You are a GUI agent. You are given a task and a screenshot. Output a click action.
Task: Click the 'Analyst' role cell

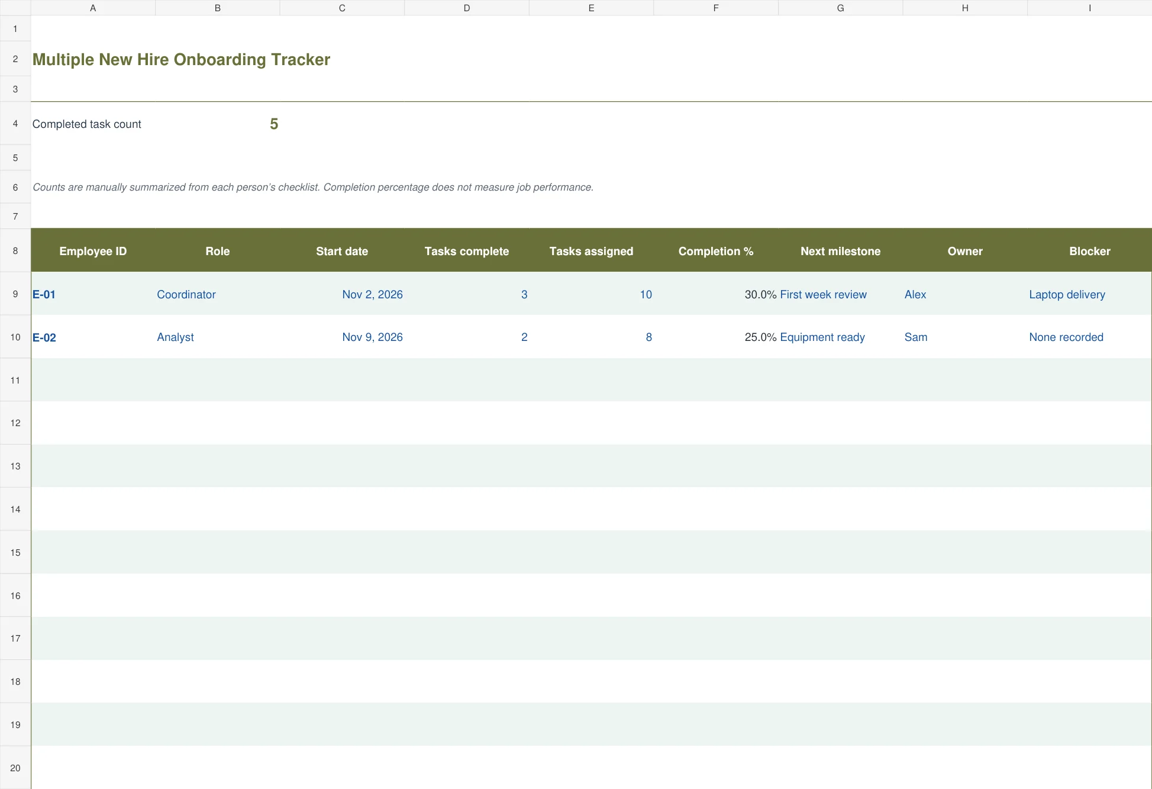coord(218,337)
